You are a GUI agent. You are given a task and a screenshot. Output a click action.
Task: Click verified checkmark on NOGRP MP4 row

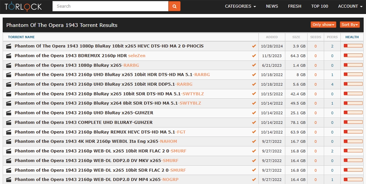[x=254, y=179]
